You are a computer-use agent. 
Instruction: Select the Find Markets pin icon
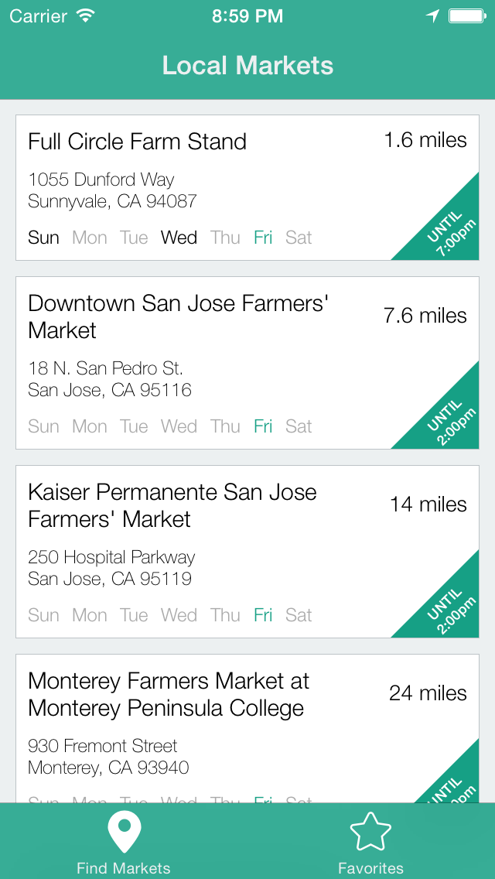coord(124,830)
